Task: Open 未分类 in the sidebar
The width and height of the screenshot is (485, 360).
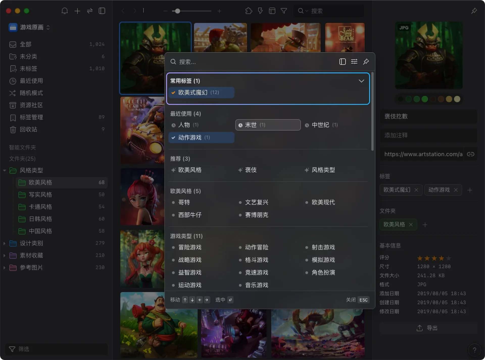Action: (57, 57)
